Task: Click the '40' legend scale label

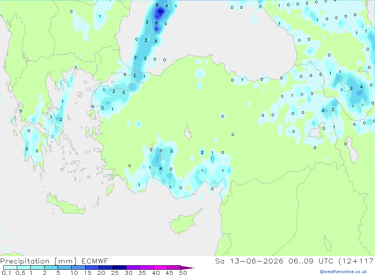Action: pos(156,273)
